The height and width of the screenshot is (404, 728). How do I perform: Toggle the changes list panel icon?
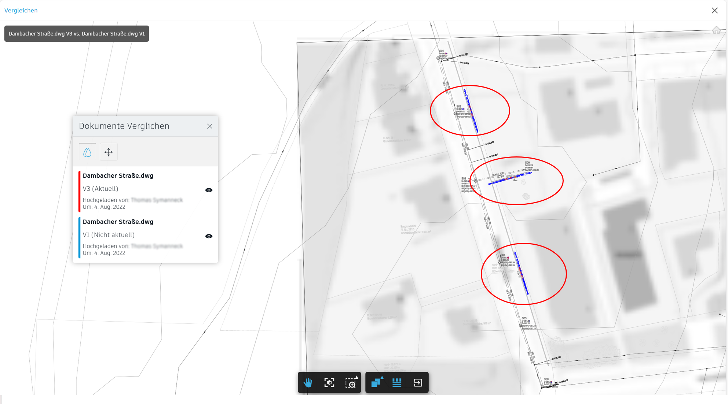[x=397, y=383]
